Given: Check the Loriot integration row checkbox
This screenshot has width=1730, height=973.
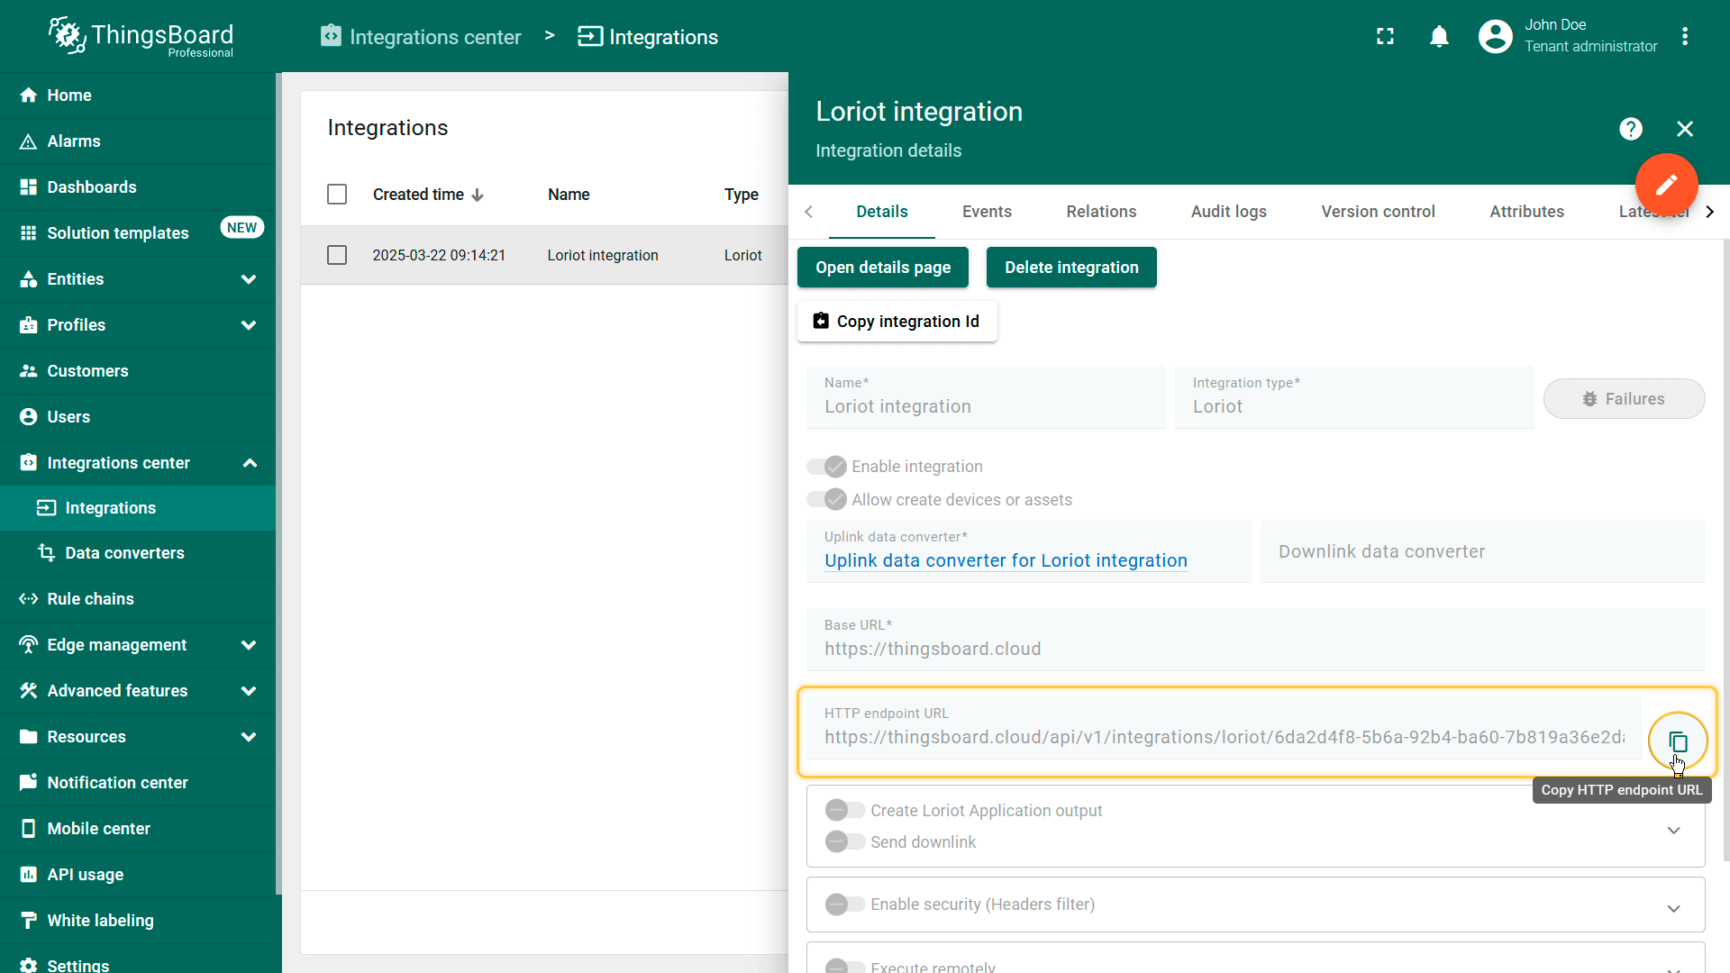Looking at the screenshot, I should tap(337, 255).
